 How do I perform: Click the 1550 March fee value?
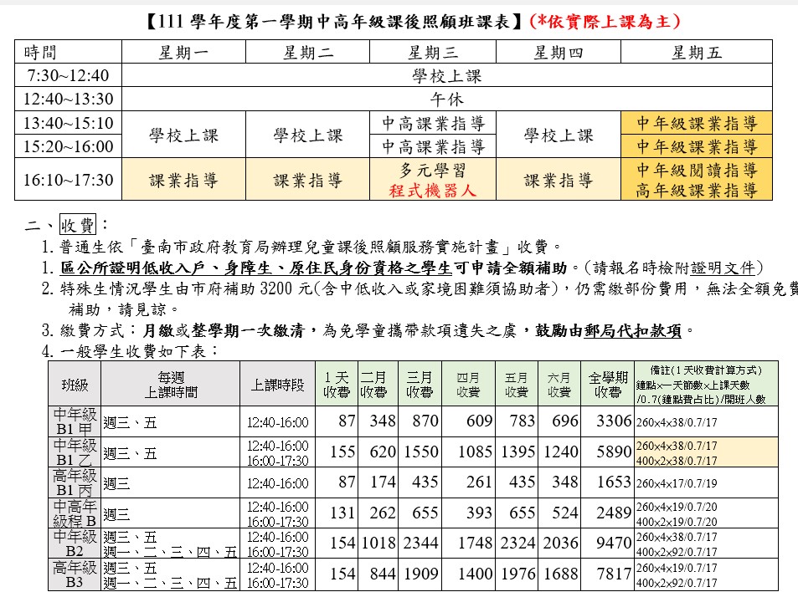click(421, 452)
